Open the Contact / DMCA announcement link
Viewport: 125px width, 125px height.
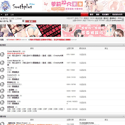(14, 40)
